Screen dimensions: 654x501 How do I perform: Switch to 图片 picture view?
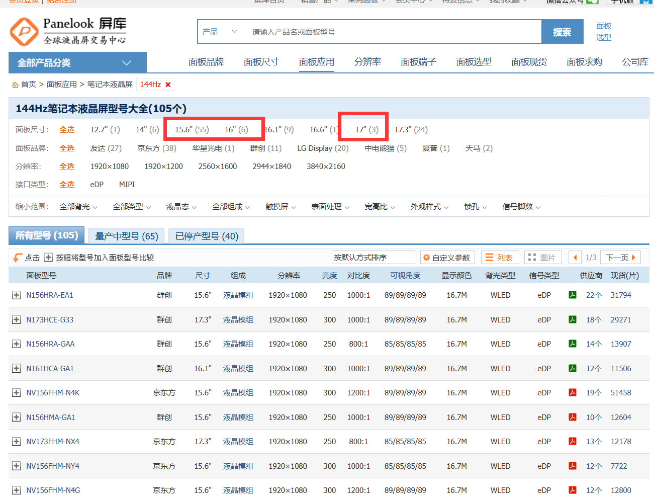[543, 258]
